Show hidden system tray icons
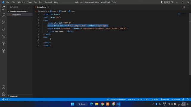The width and height of the screenshot is (191, 107). tap(153, 104)
